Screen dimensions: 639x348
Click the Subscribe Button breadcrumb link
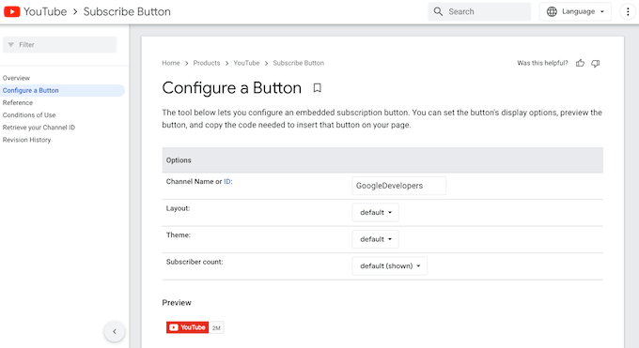pos(298,63)
